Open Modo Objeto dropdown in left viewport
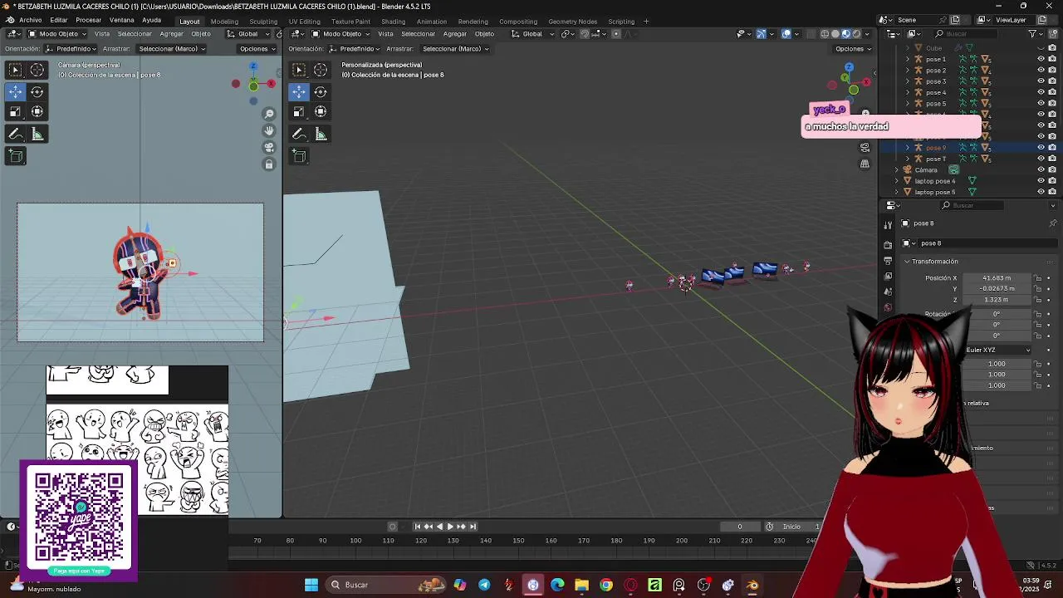1063x598 pixels. tap(59, 34)
